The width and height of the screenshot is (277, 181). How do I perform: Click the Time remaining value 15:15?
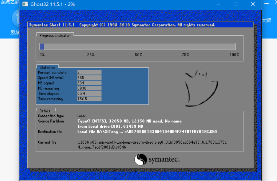pyautogui.click(x=89, y=99)
